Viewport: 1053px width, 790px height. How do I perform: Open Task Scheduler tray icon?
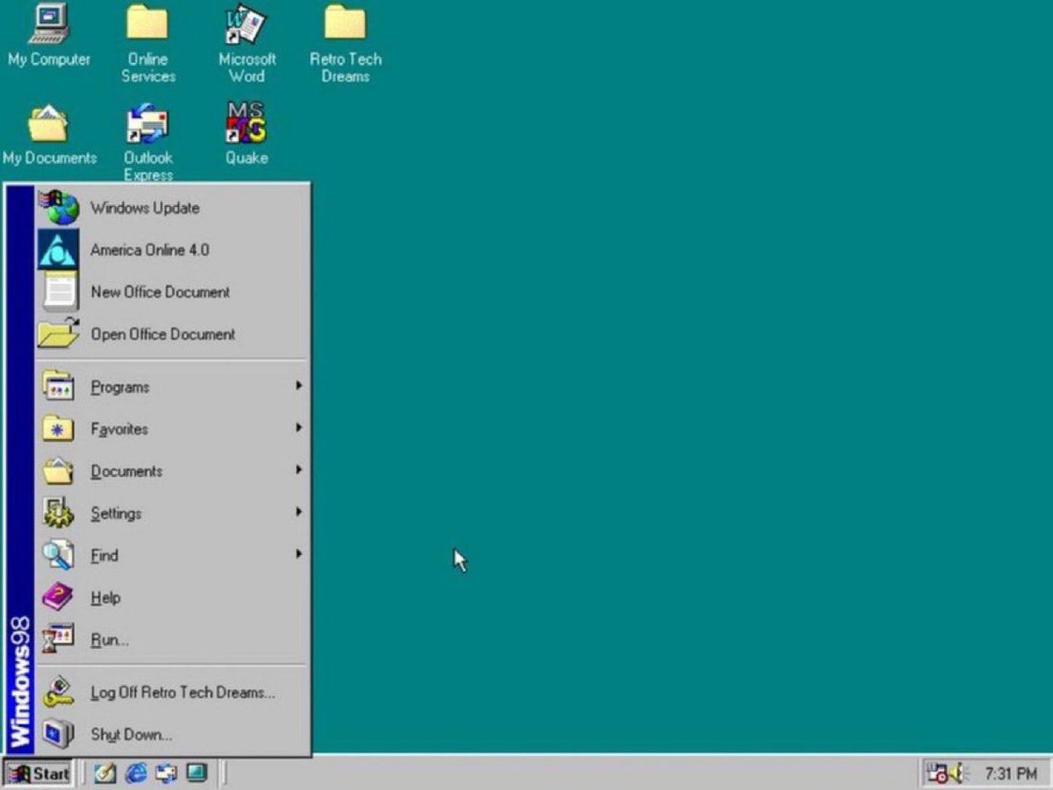tap(938, 774)
